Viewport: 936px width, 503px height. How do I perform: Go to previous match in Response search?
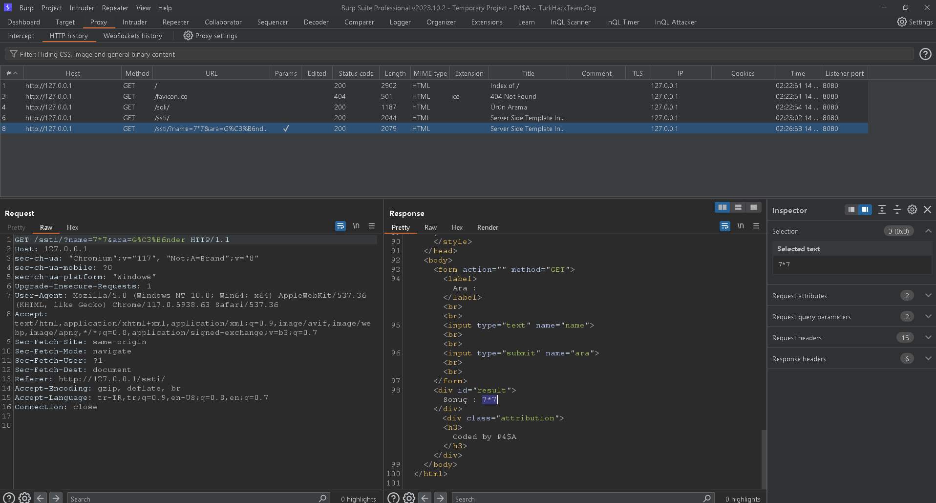pyautogui.click(x=425, y=498)
